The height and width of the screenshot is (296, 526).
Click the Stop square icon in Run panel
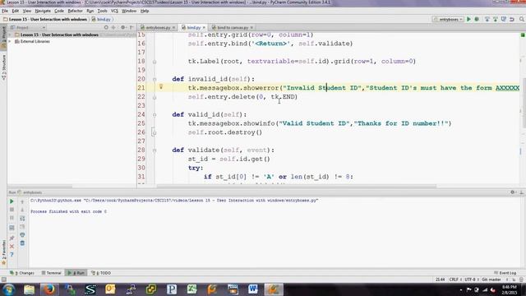[12, 210]
